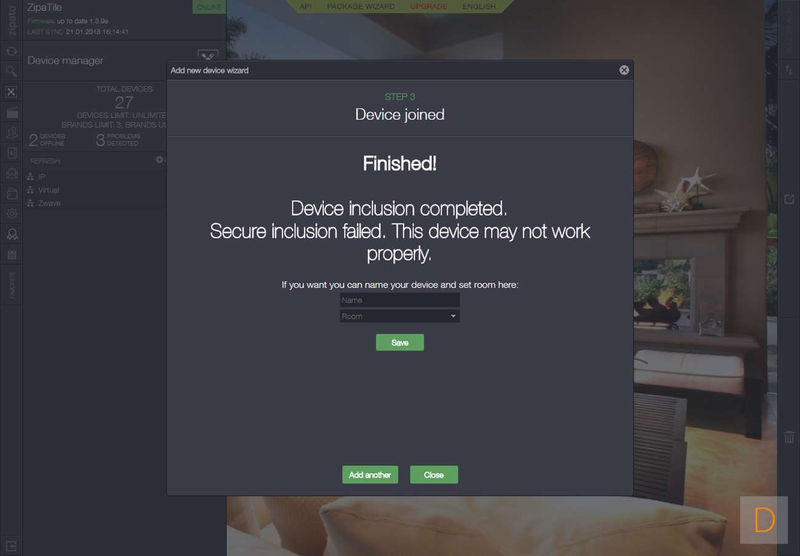Viewport: 800px width, 556px height.
Task: Open the PACKAGE WIZARD top menu item
Action: (x=361, y=6)
